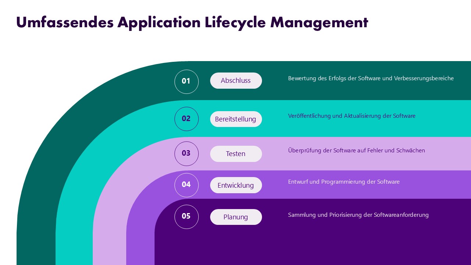Click the 'Überprüfung der Software auf Fehler' text

click(356, 151)
